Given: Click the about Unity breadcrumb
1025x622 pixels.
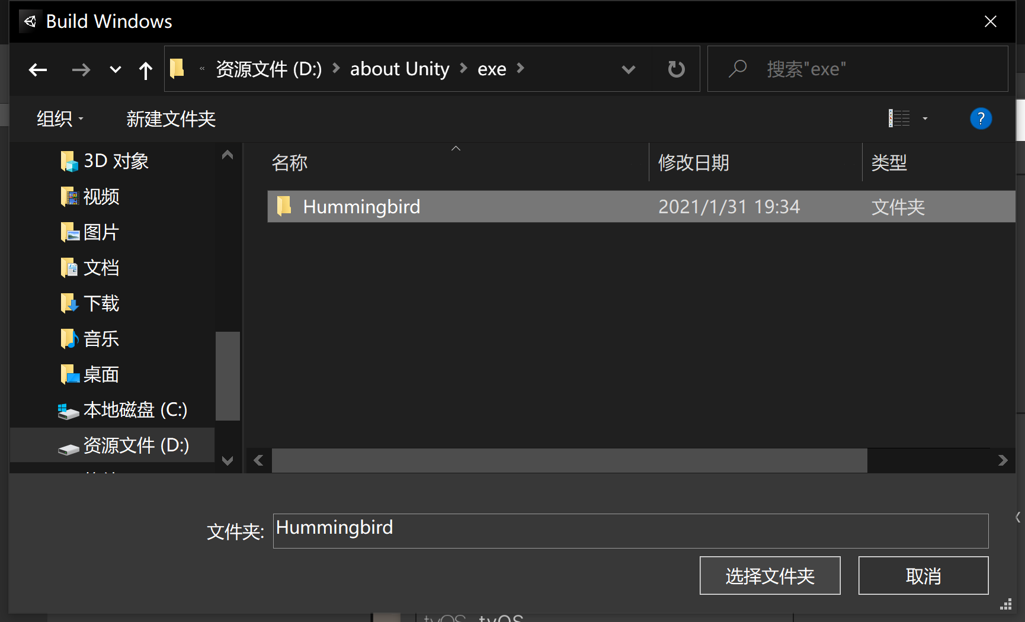Looking at the screenshot, I should tap(400, 69).
